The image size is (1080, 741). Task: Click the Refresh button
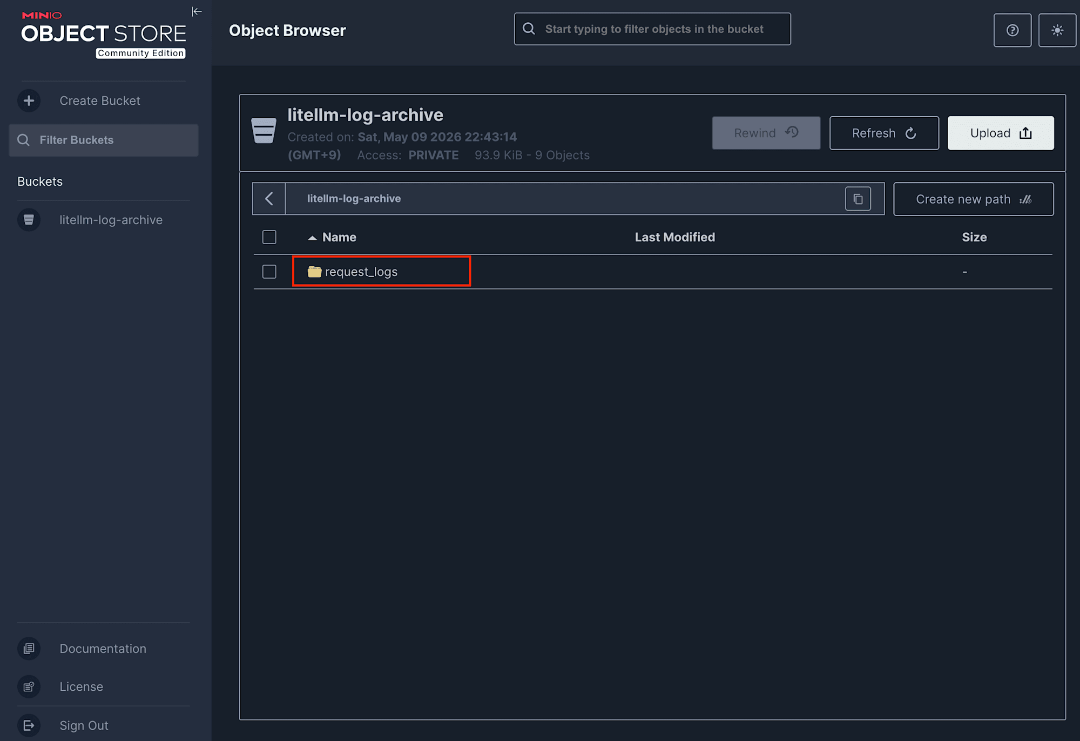coord(884,133)
